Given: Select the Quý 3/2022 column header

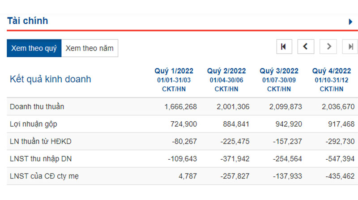Looking at the screenshot, I should pyautogui.click(x=279, y=71).
